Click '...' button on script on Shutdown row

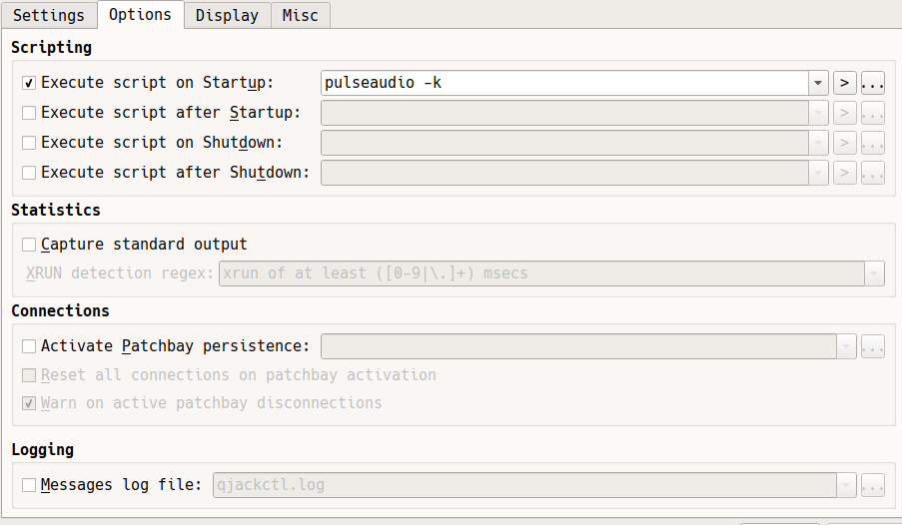(873, 143)
